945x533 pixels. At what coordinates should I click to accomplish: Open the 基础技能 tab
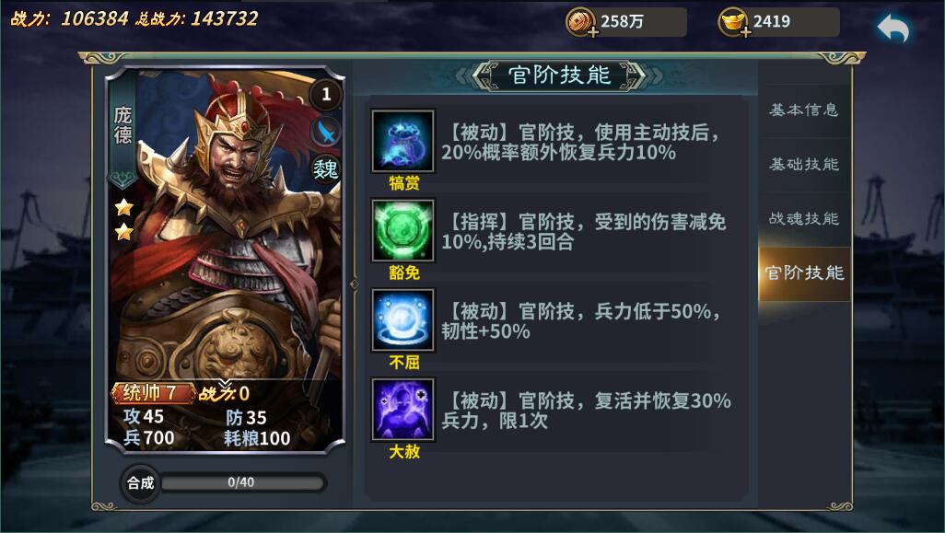804,164
